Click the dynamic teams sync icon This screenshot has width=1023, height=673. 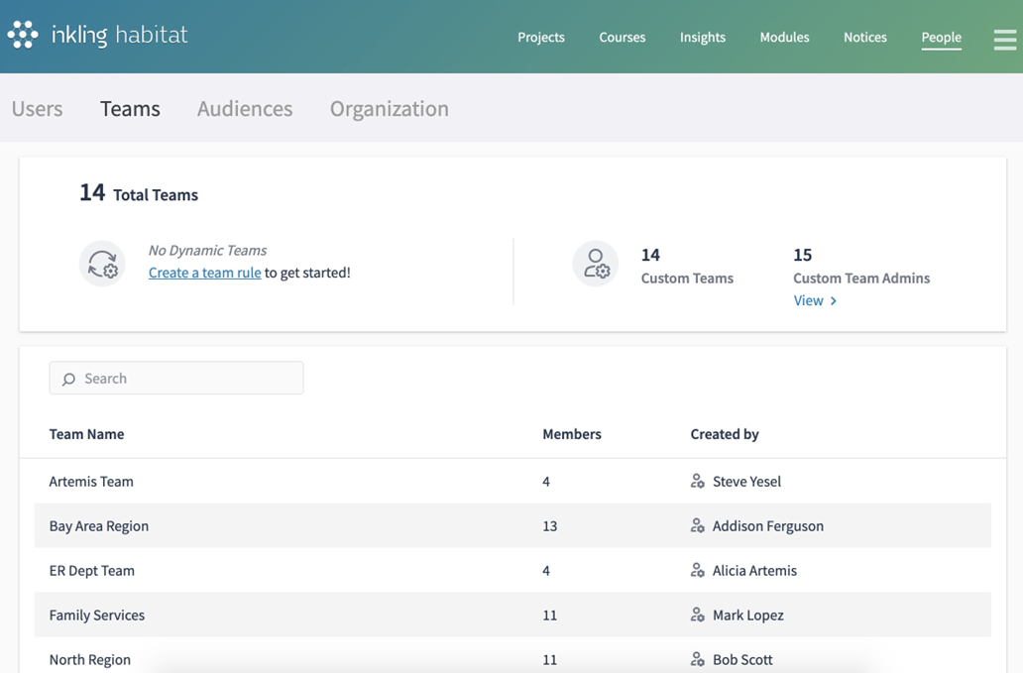(102, 264)
